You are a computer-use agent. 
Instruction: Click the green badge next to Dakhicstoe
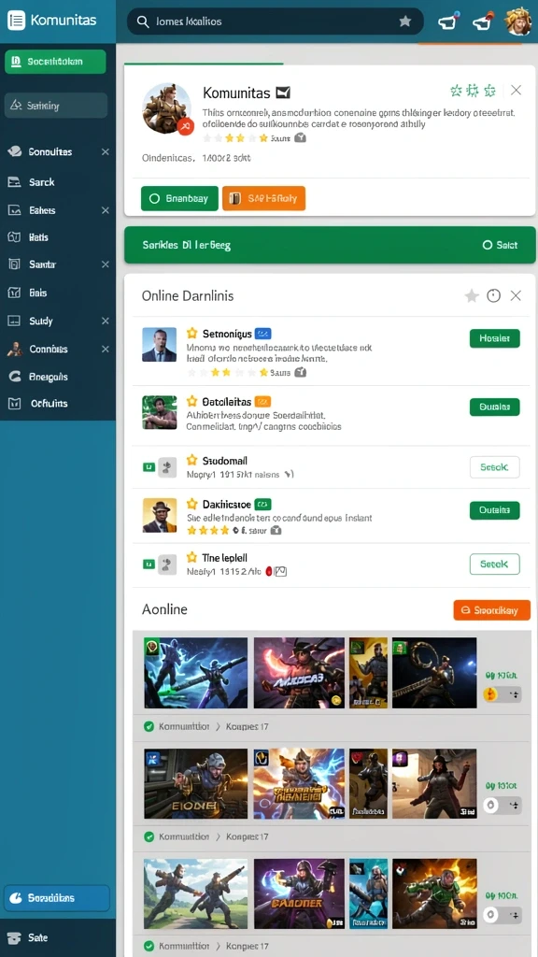pos(262,505)
